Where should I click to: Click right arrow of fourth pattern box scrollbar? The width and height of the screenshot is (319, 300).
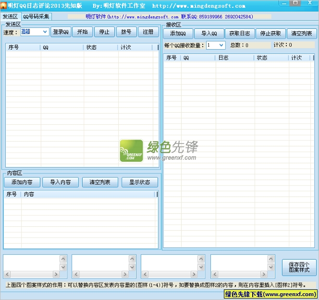coord(264,274)
